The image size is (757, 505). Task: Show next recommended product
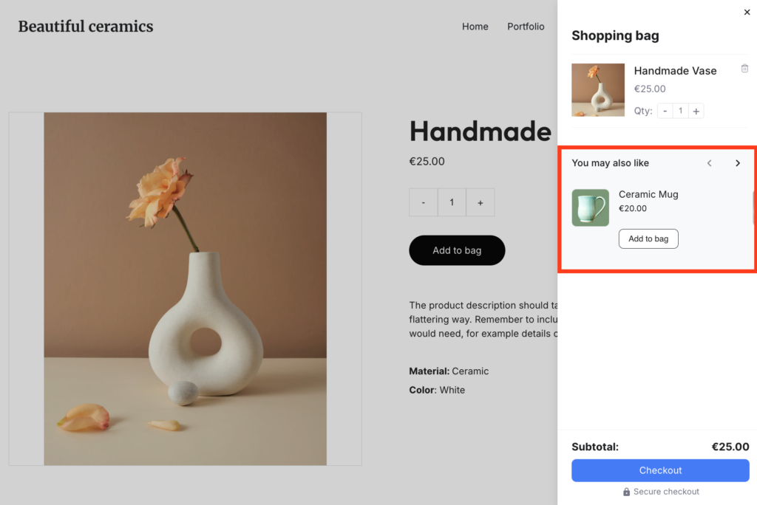737,163
